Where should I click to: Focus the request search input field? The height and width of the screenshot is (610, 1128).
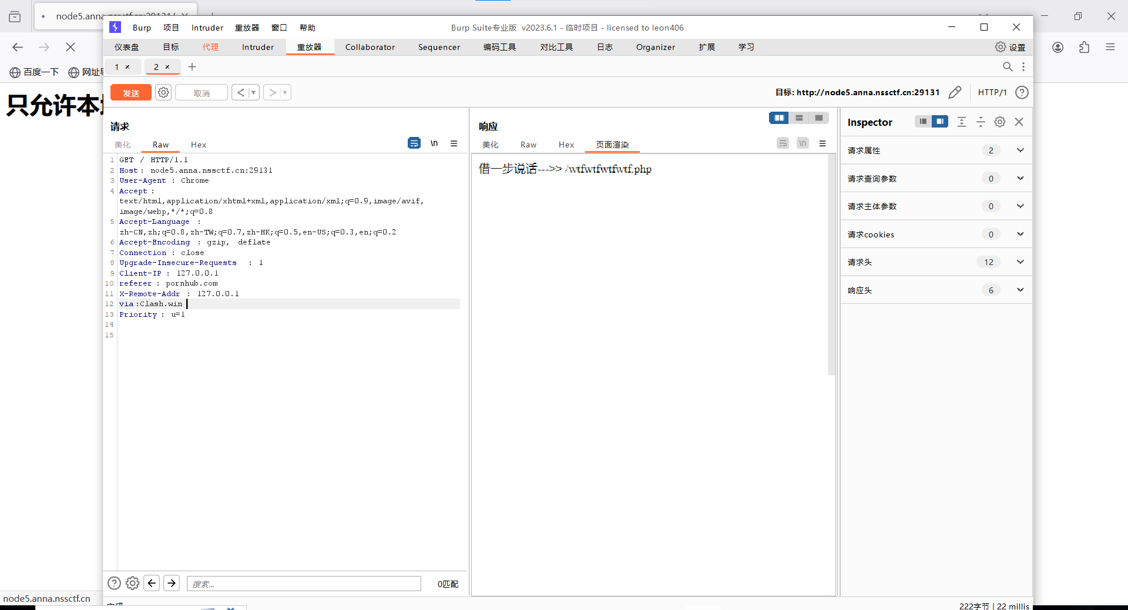coord(304,584)
